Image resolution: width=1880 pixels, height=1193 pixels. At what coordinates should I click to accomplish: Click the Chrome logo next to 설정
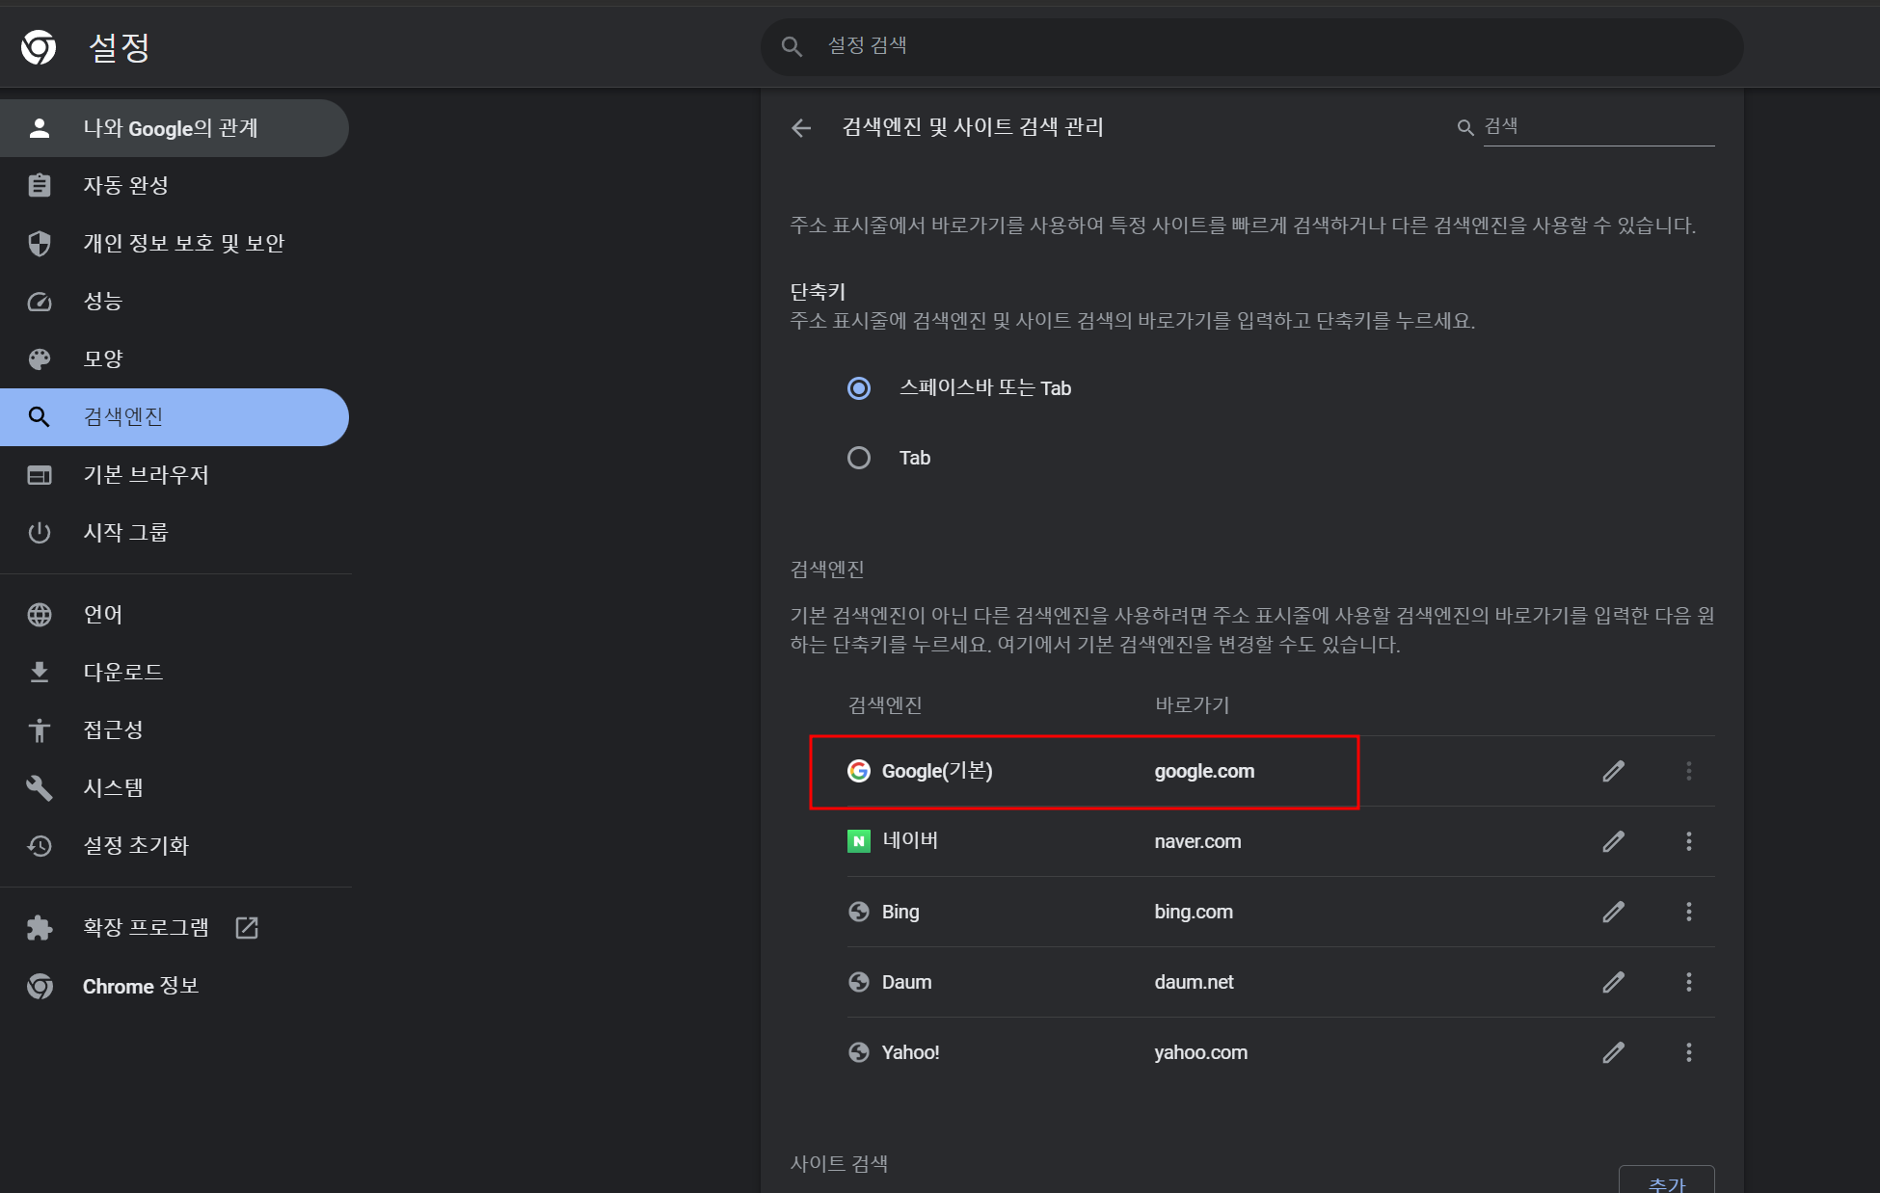[39, 46]
